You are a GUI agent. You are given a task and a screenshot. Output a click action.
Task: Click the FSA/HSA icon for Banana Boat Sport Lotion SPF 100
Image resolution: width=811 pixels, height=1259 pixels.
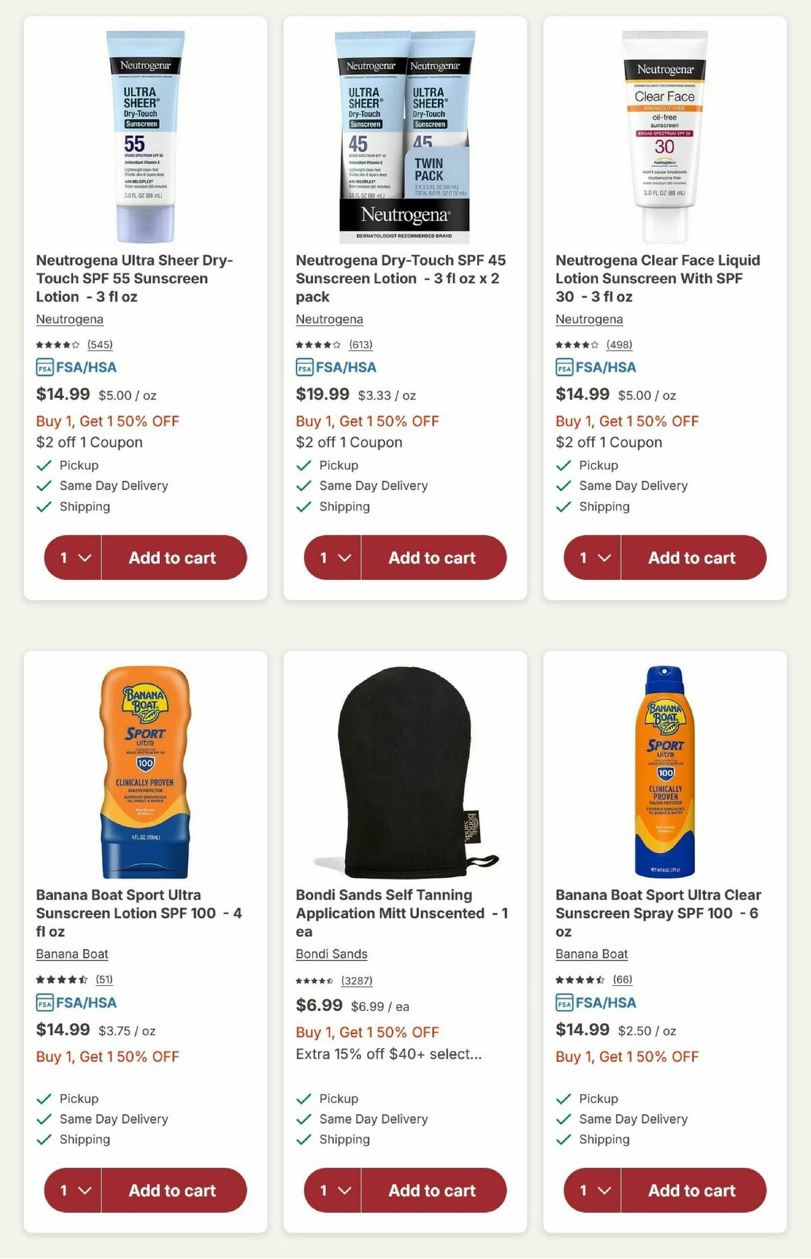45,1004
